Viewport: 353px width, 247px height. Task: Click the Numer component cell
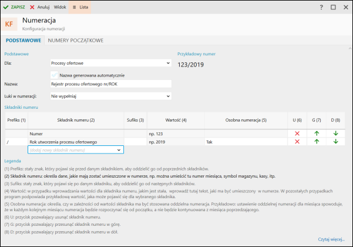(76, 134)
